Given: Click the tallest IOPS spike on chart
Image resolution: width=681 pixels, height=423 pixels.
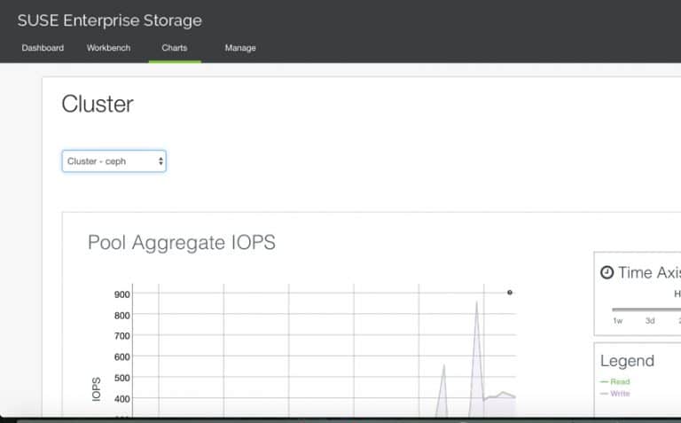Looking at the screenshot, I should click(x=476, y=302).
